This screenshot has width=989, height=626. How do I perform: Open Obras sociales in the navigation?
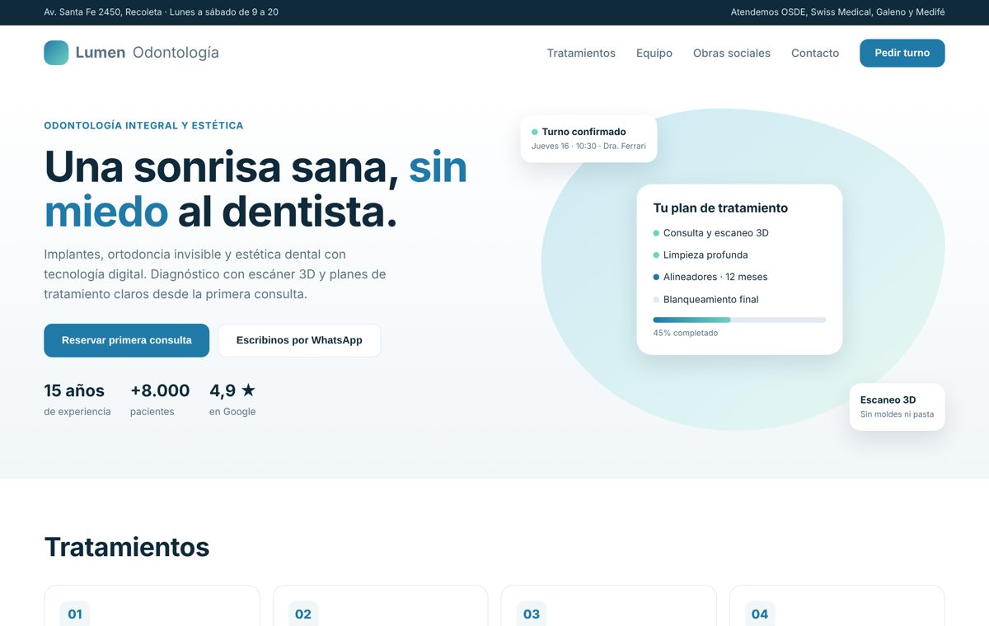[732, 53]
